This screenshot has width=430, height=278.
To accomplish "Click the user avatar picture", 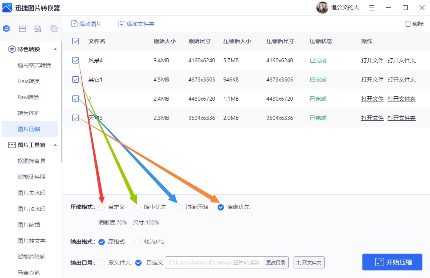I will pyautogui.click(x=322, y=8).
